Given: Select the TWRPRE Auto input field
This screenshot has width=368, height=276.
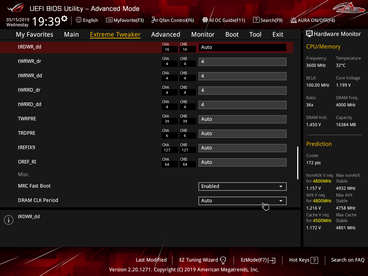Looking at the screenshot, I should 242,119.
